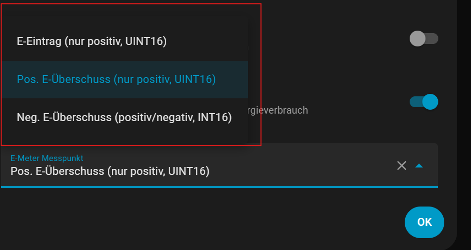Click the E-Meter Messpunkt combo box field

coord(198,166)
